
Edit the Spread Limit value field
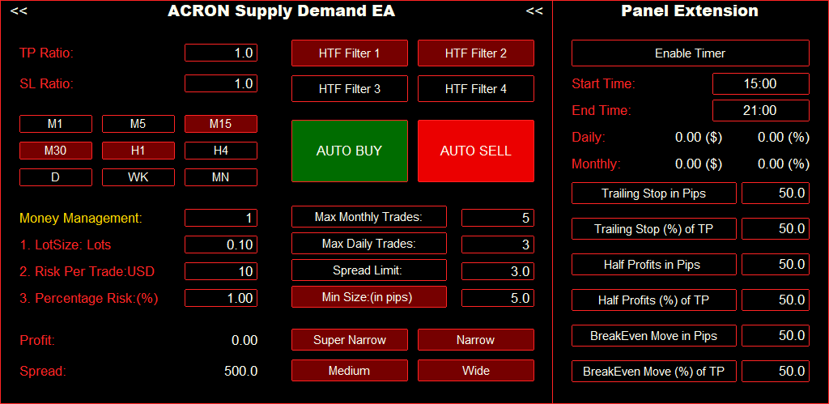[x=498, y=271]
